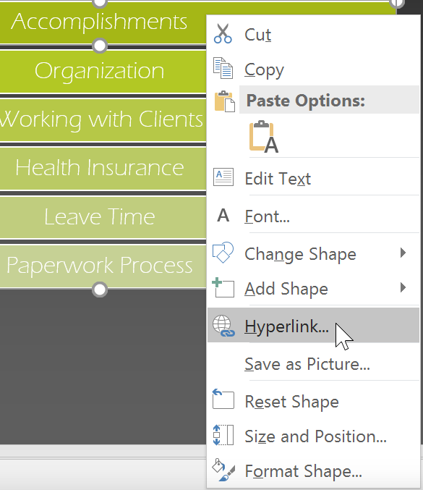Click the Edit Text icon

[223, 177]
